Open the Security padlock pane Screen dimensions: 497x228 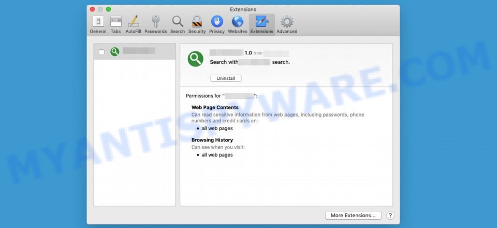(197, 25)
